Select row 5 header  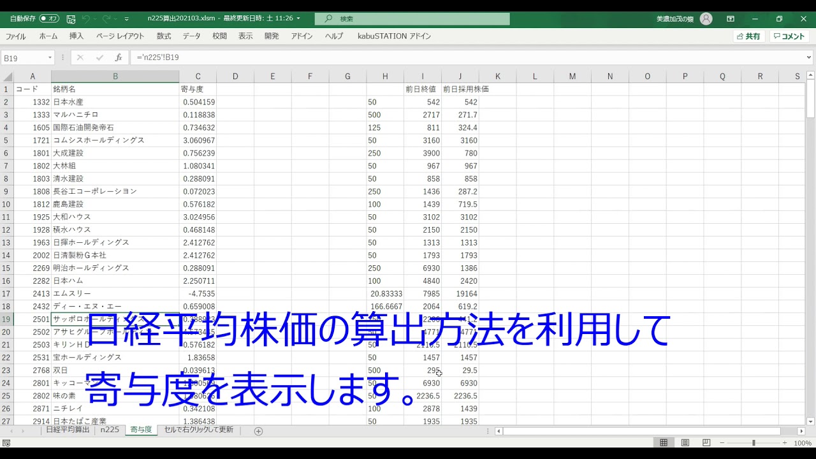click(6, 140)
